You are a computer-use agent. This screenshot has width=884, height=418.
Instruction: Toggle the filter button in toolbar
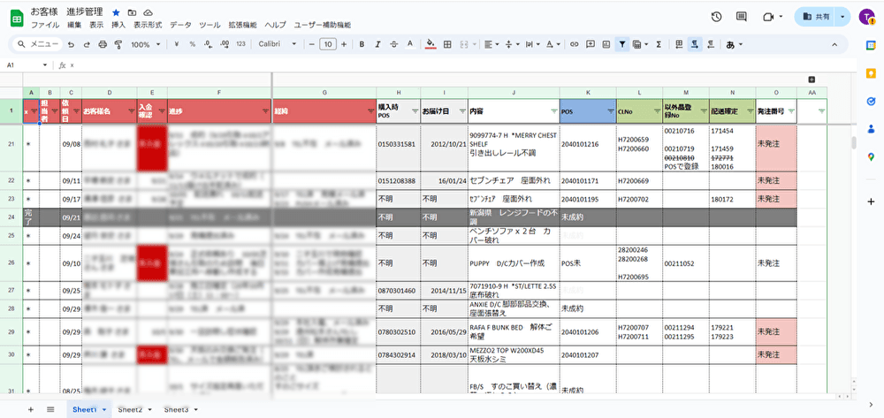[x=622, y=44]
